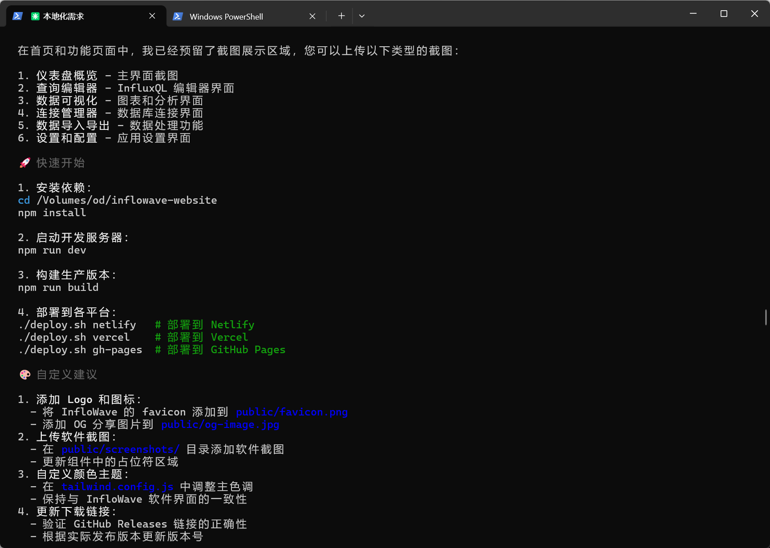Minimize the terminal window
Screen dimensions: 770x548
click(693, 14)
